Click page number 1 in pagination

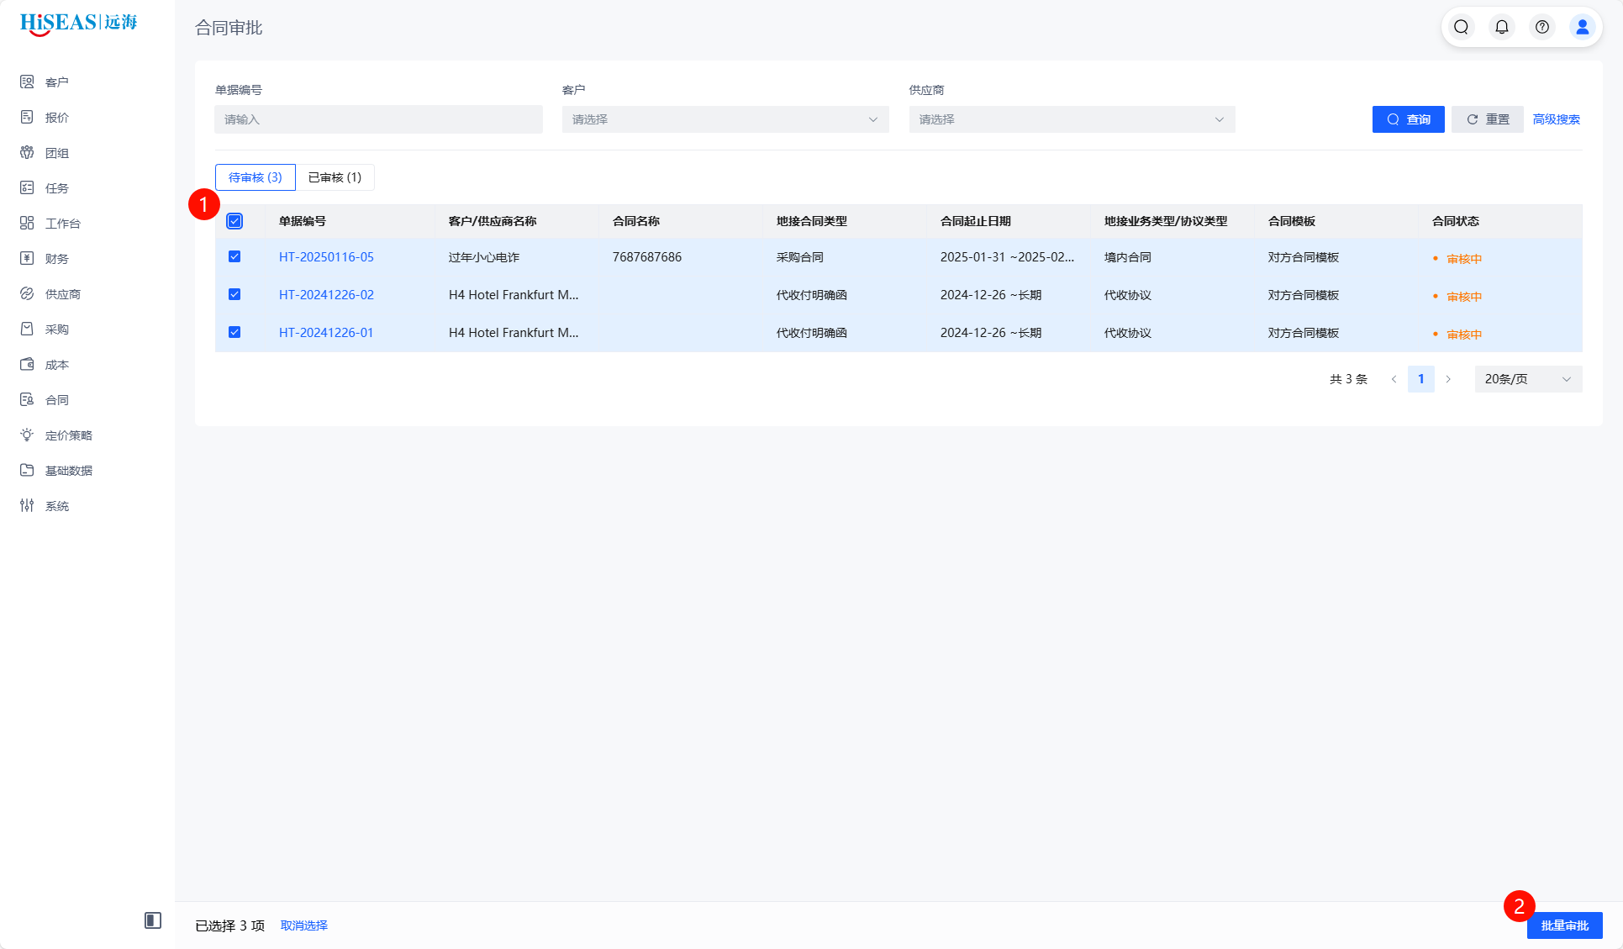pos(1421,379)
